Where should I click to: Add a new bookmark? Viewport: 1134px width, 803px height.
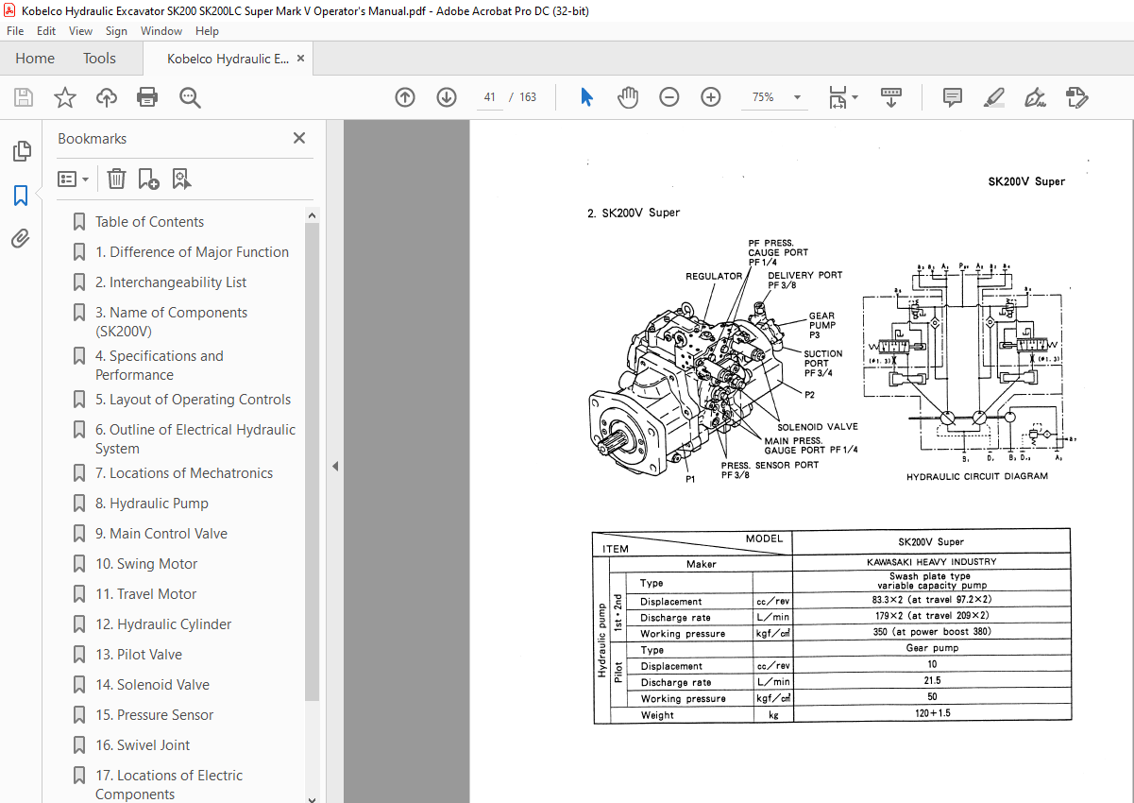coord(148,179)
